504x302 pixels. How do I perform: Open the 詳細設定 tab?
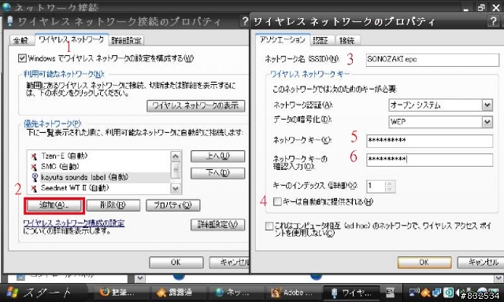point(126,40)
